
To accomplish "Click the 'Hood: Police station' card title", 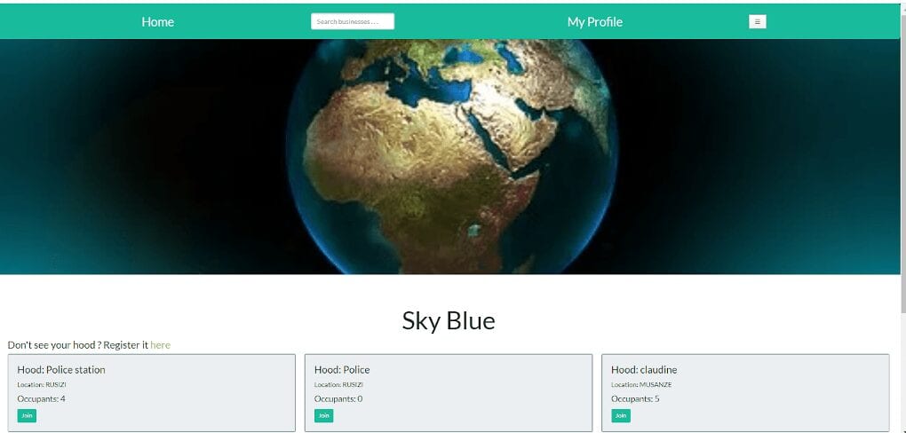I will (61, 369).
